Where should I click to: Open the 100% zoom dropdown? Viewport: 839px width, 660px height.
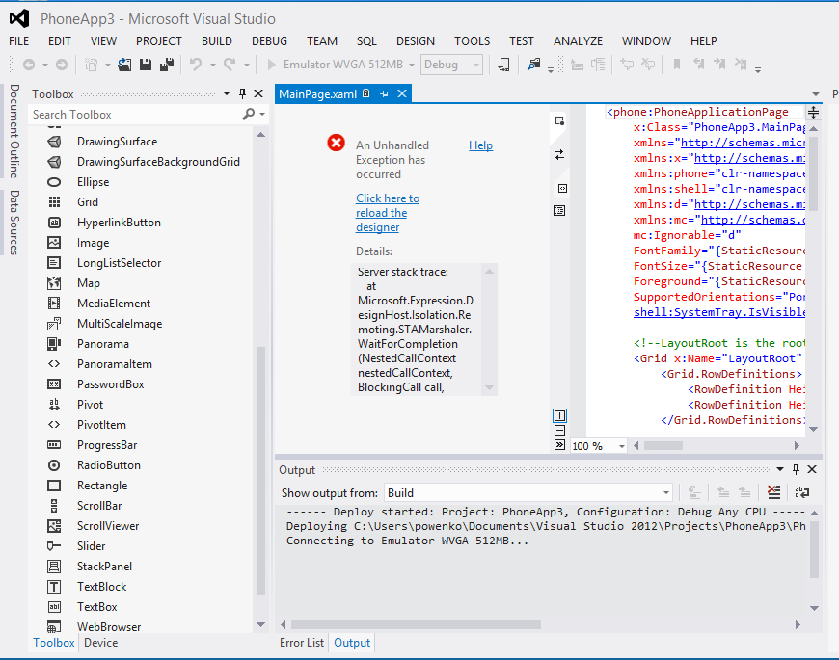point(622,446)
